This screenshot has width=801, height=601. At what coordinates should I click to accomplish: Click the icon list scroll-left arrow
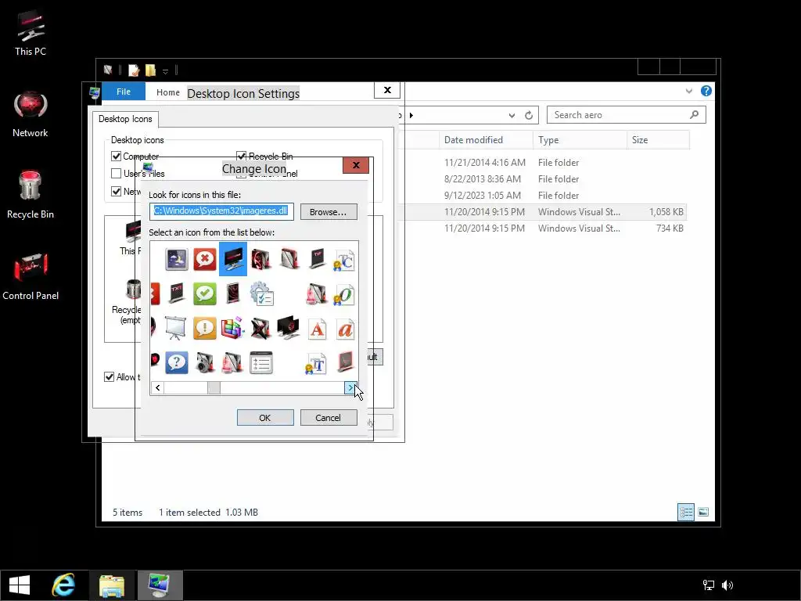158,388
